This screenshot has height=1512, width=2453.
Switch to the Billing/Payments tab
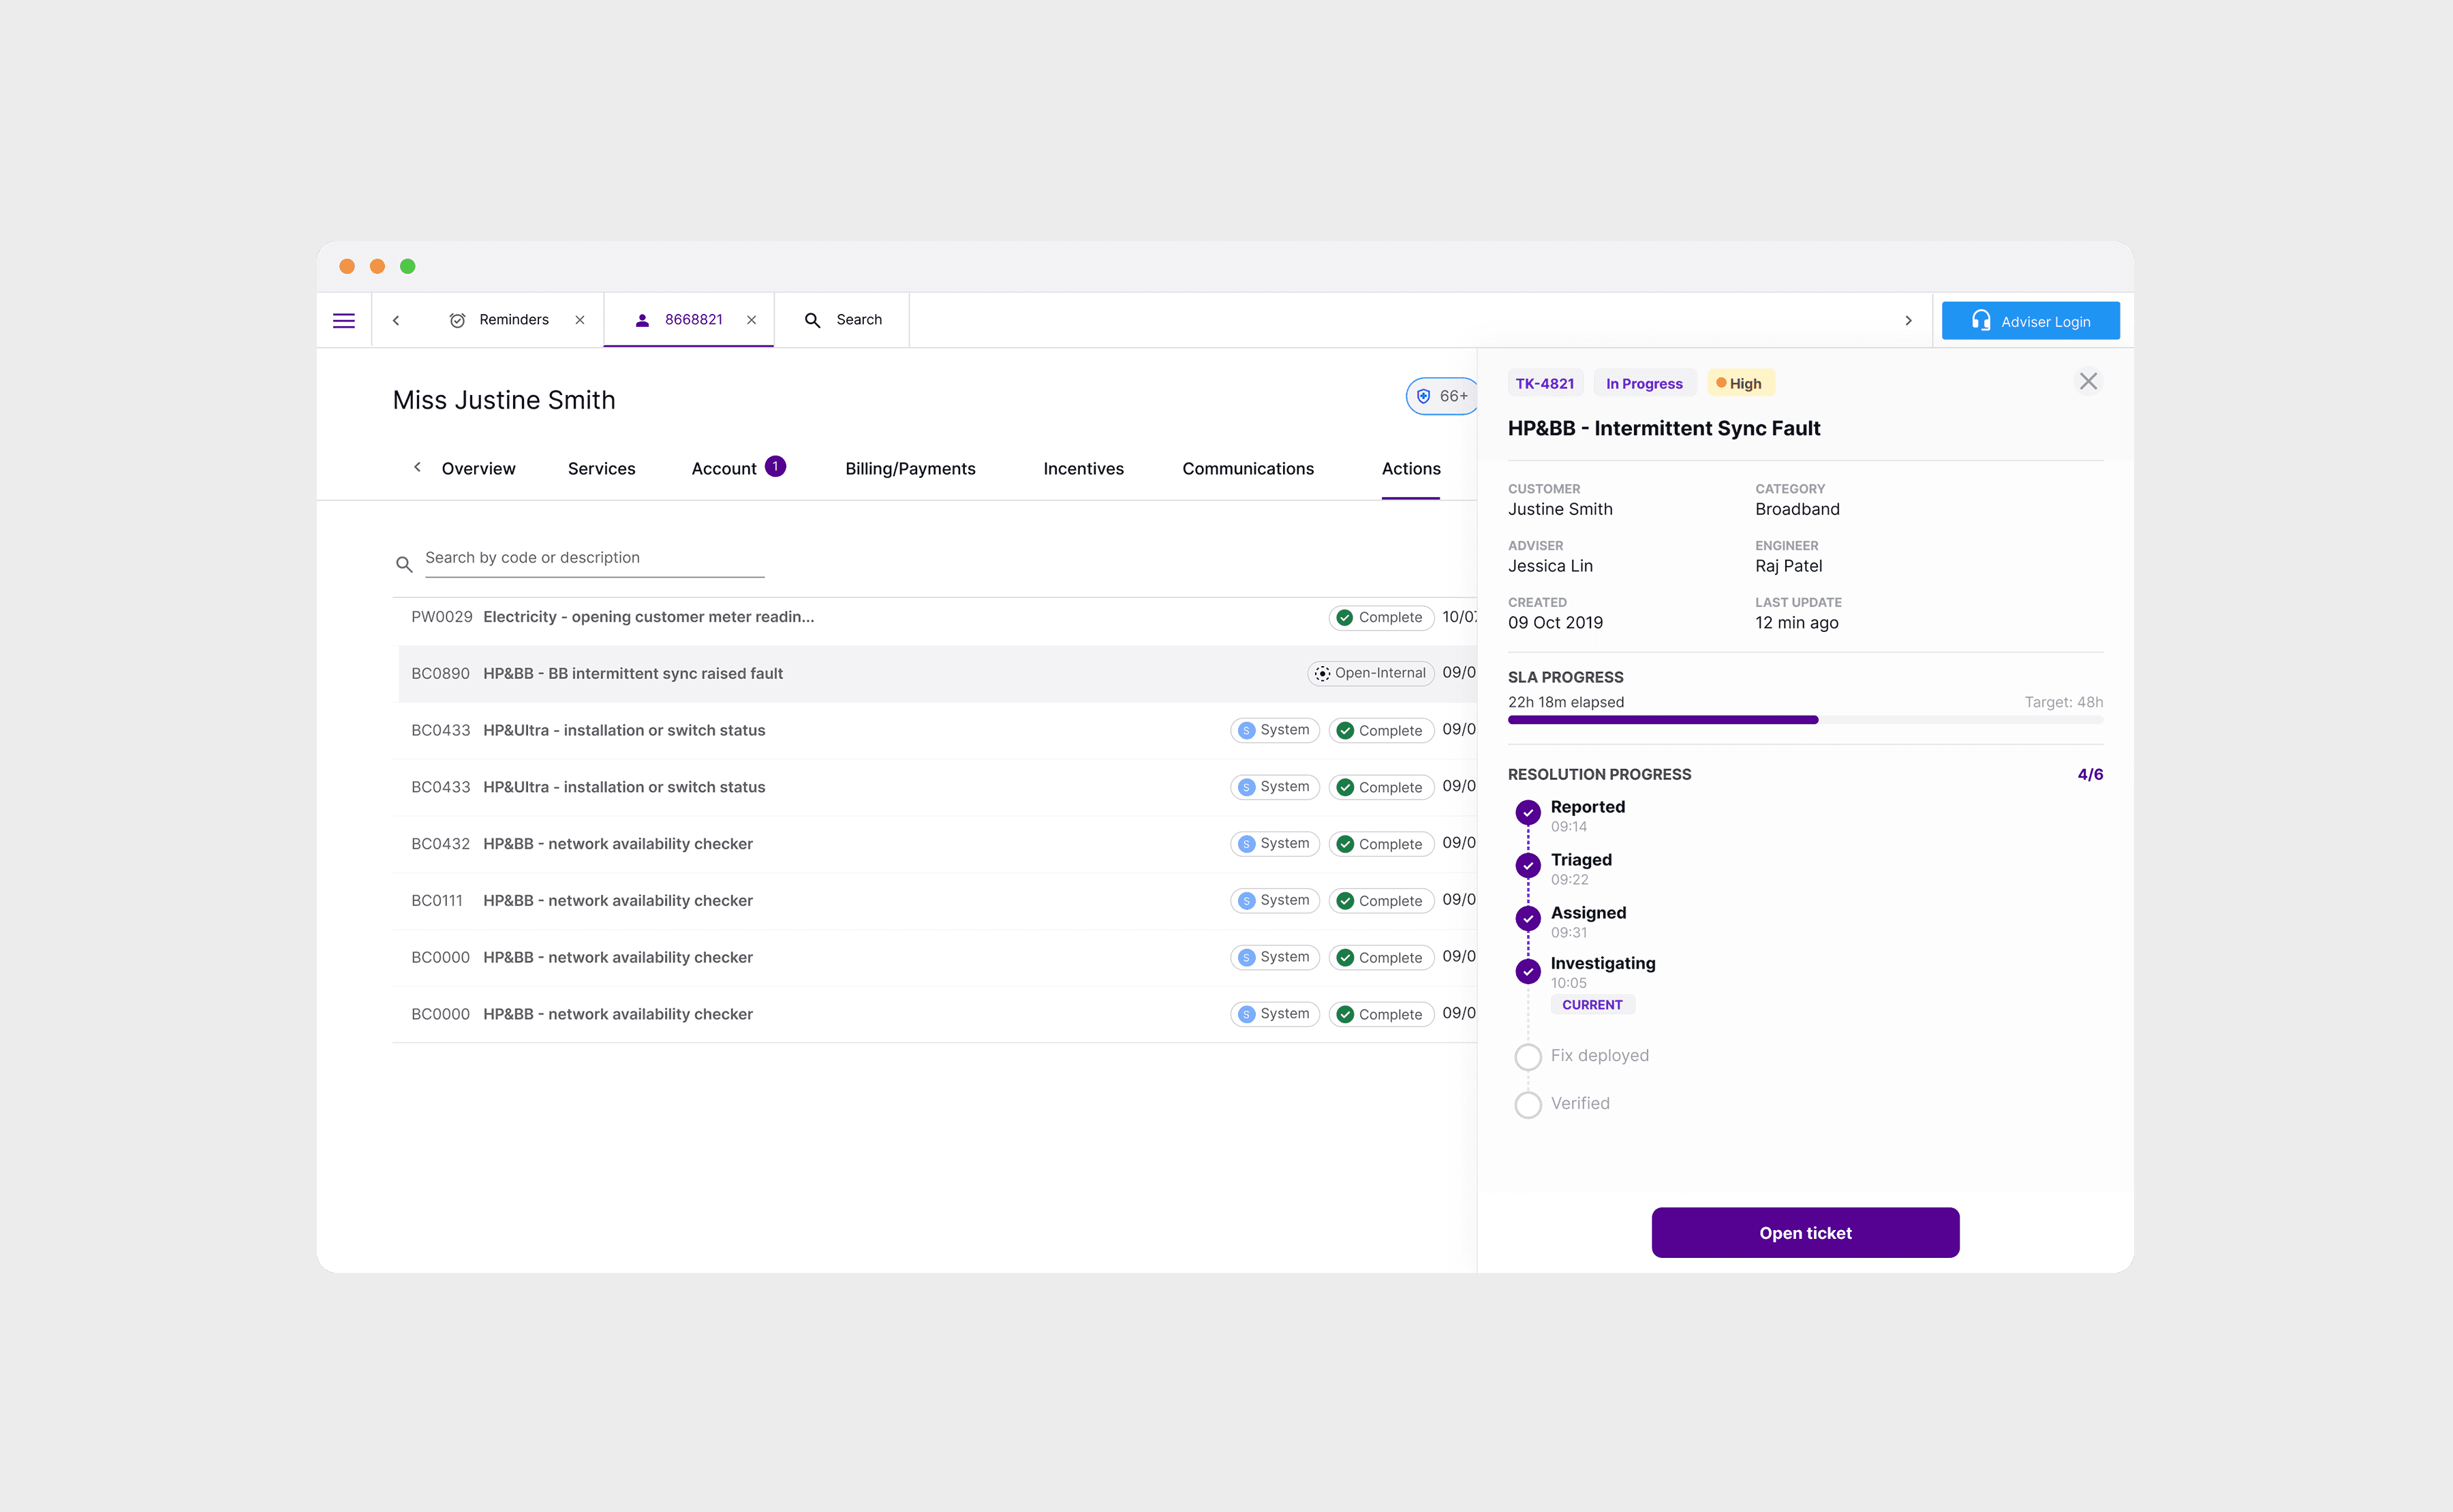pos(910,469)
